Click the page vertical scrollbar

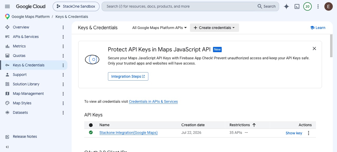[x=331, y=46]
